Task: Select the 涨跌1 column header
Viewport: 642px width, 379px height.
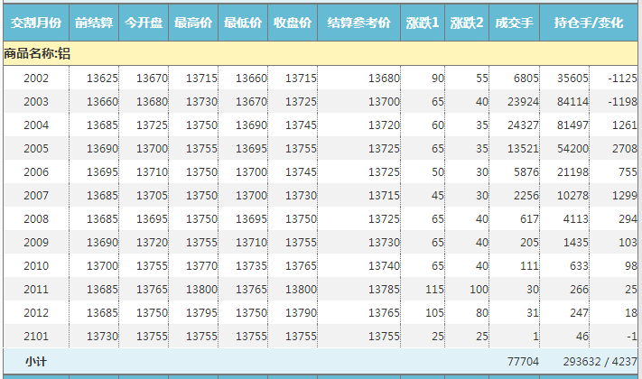Action: [423, 22]
